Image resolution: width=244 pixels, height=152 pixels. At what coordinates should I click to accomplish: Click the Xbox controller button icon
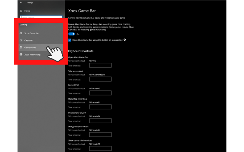pyautogui.click(x=125, y=40)
